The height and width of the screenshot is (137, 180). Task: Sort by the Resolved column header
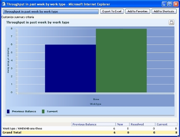coord(142,124)
